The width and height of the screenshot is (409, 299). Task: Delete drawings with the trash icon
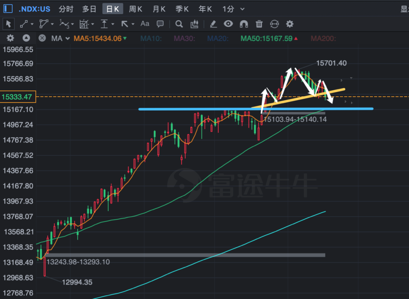click(259, 24)
